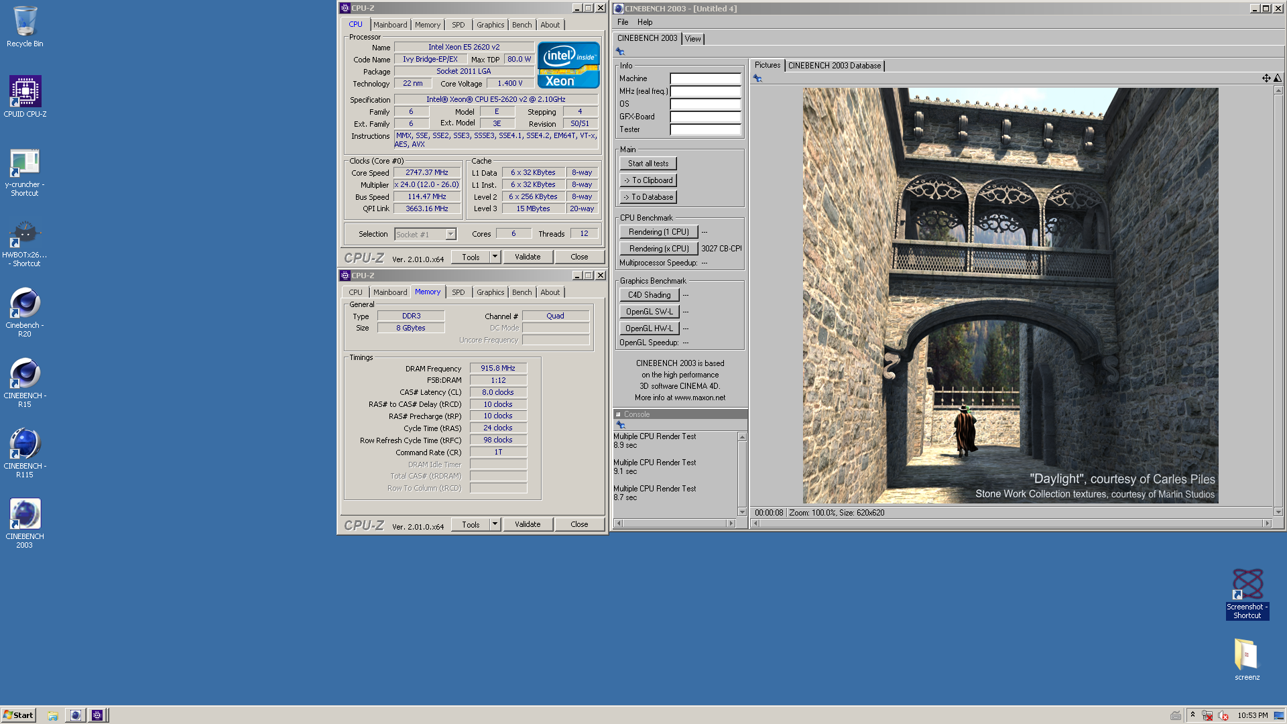Collapse the Console panel header
Screen dimensions: 1287x724
[x=619, y=414]
